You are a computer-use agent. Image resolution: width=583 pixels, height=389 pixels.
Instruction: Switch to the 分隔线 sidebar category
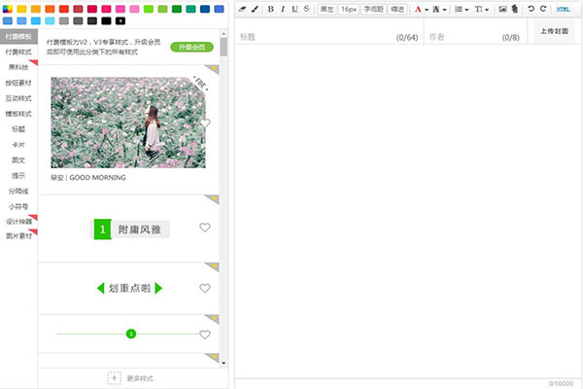[18, 191]
